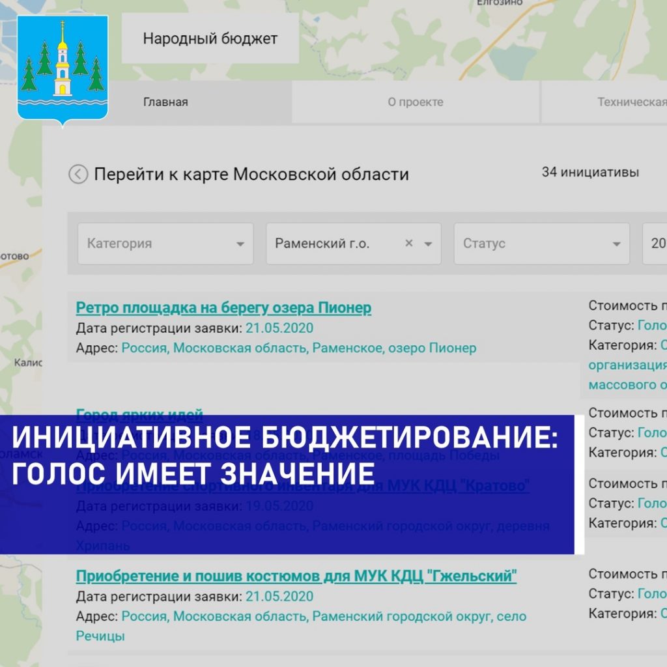Open the Категория dropdown
667x667 pixels.
[x=165, y=244]
